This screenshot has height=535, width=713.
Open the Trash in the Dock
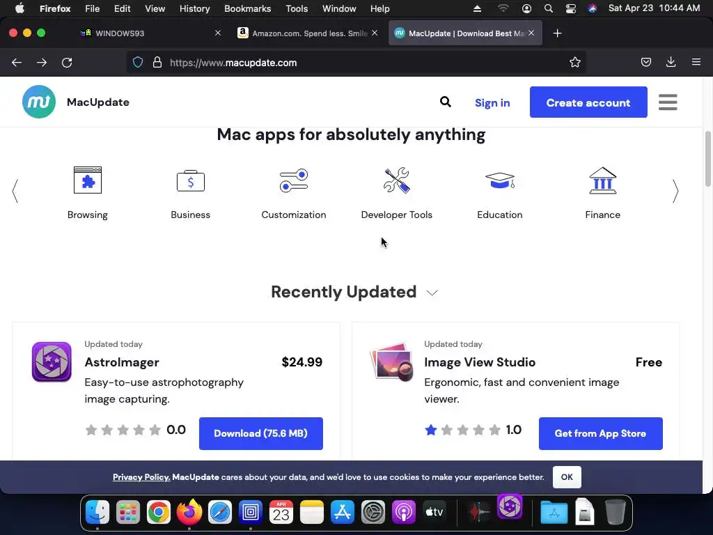[x=616, y=512]
